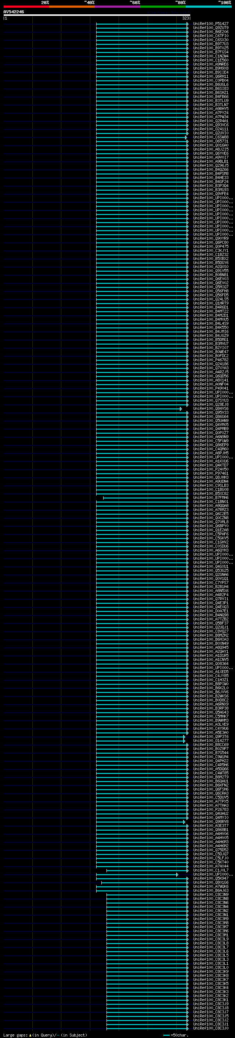Click the UniRef100_O65731 hit label
Viewport: 235px width, 1038px height.
[x=210, y=141]
